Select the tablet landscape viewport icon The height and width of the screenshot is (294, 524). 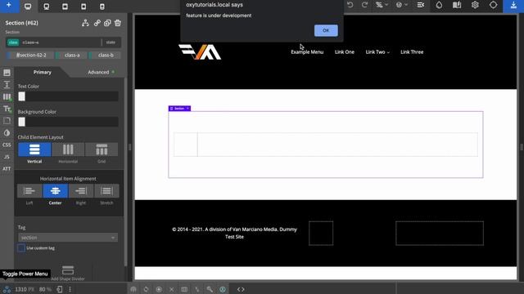65,7
